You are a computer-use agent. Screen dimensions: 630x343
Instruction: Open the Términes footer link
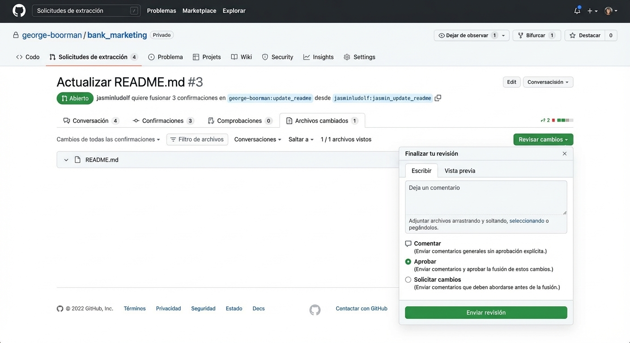click(x=135, y=309)
